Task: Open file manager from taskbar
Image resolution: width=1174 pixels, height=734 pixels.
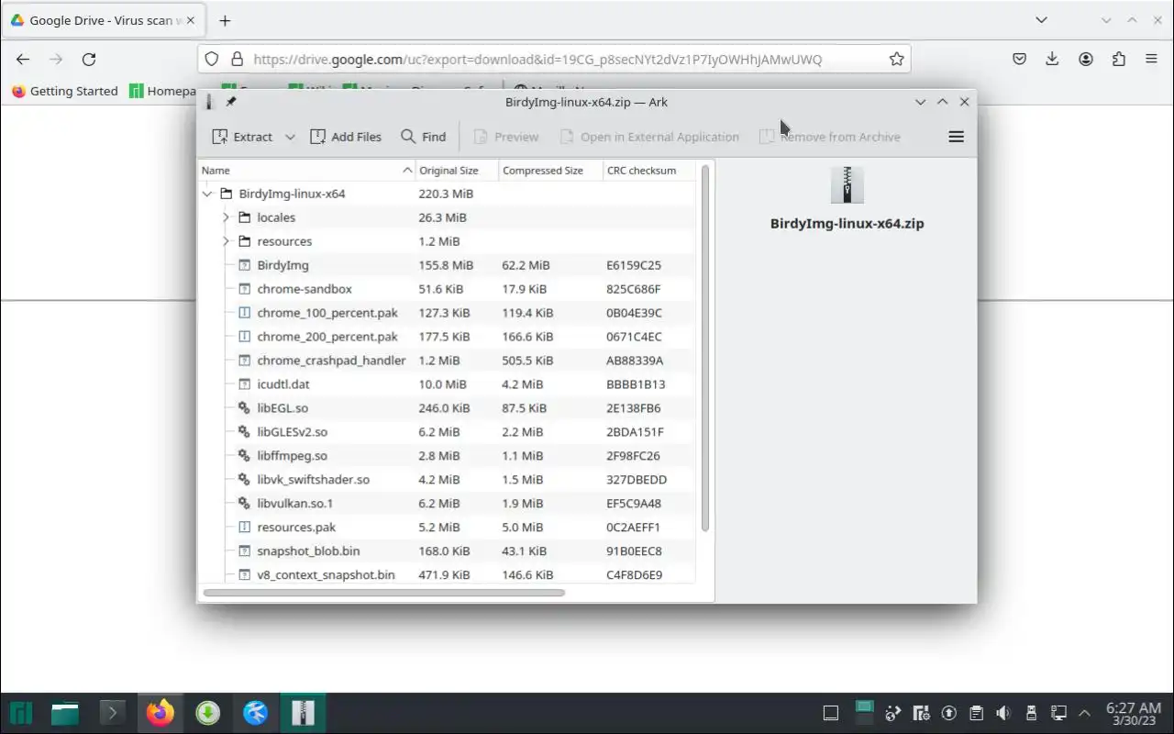Action: 65,713
